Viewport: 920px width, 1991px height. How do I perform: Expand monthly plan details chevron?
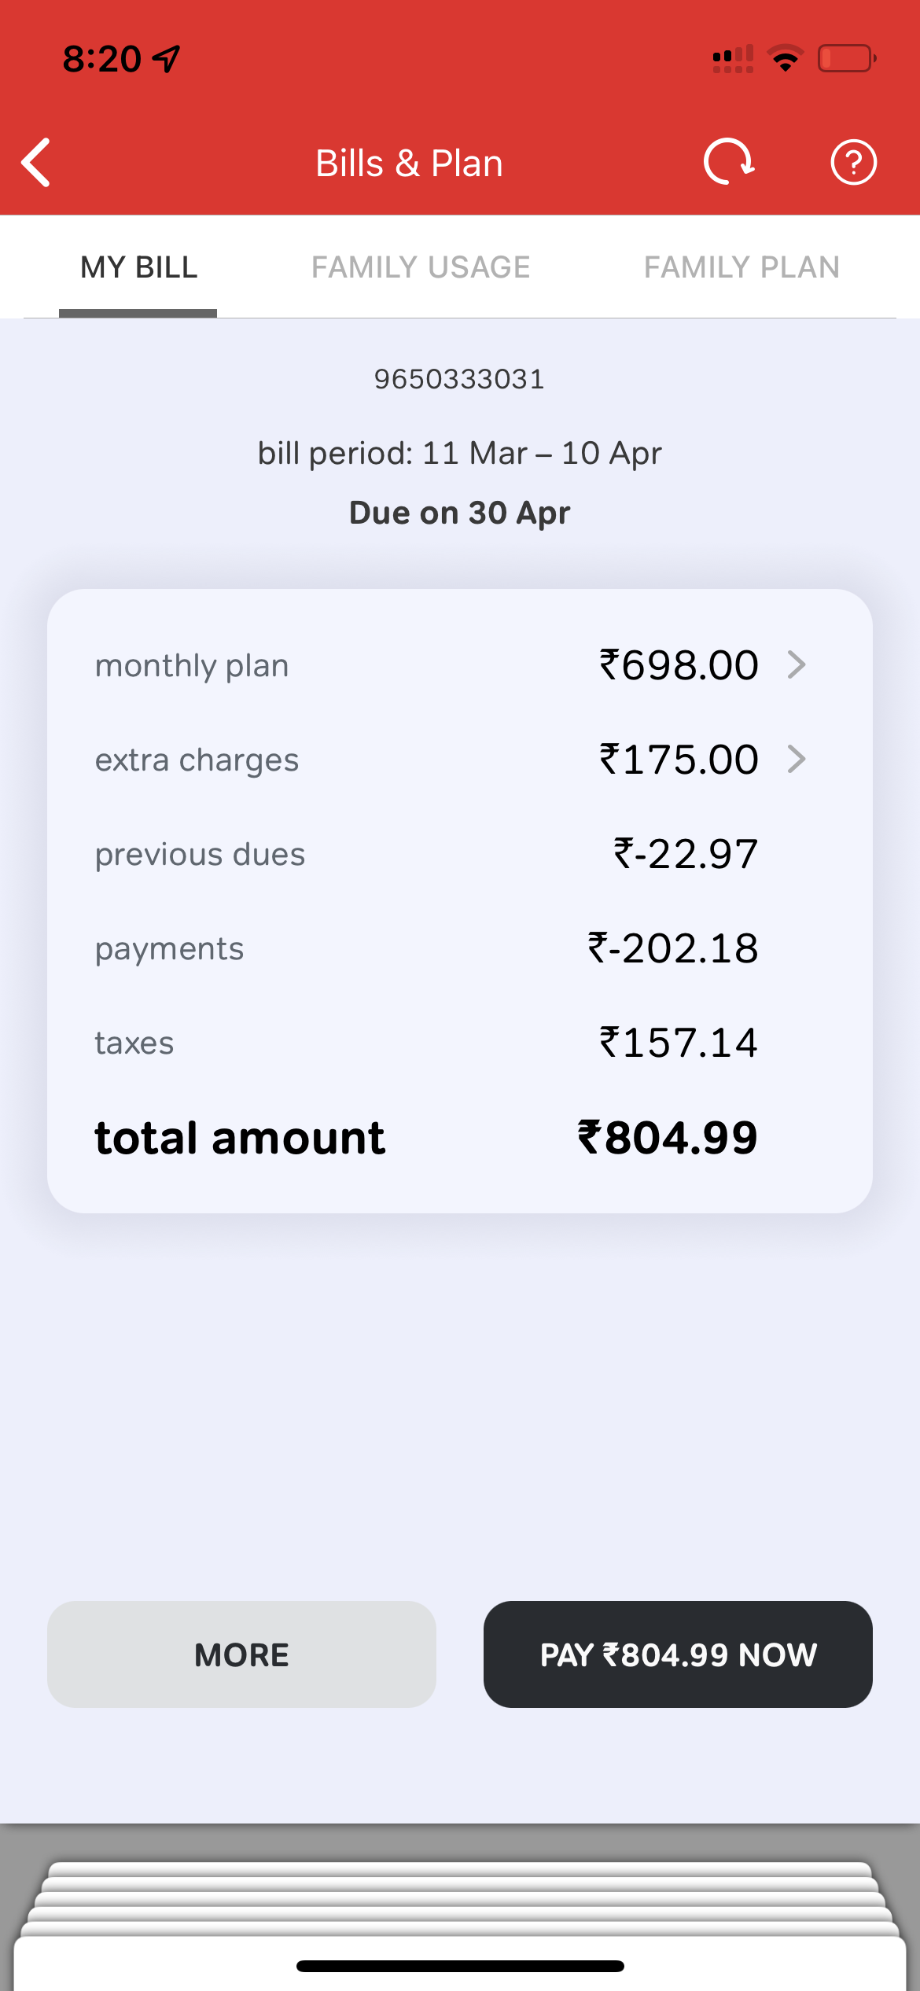tap(797, 665)
